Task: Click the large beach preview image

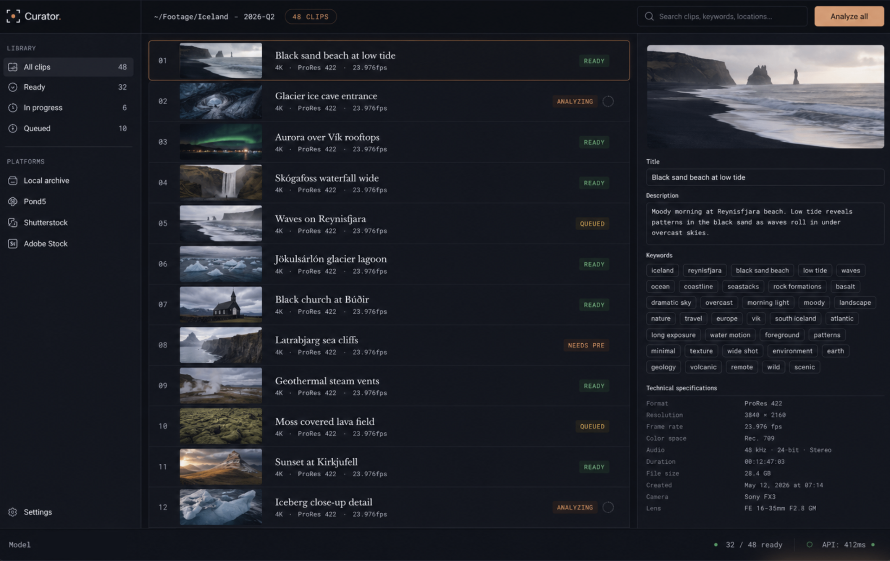Action: (x=765, y=97)
